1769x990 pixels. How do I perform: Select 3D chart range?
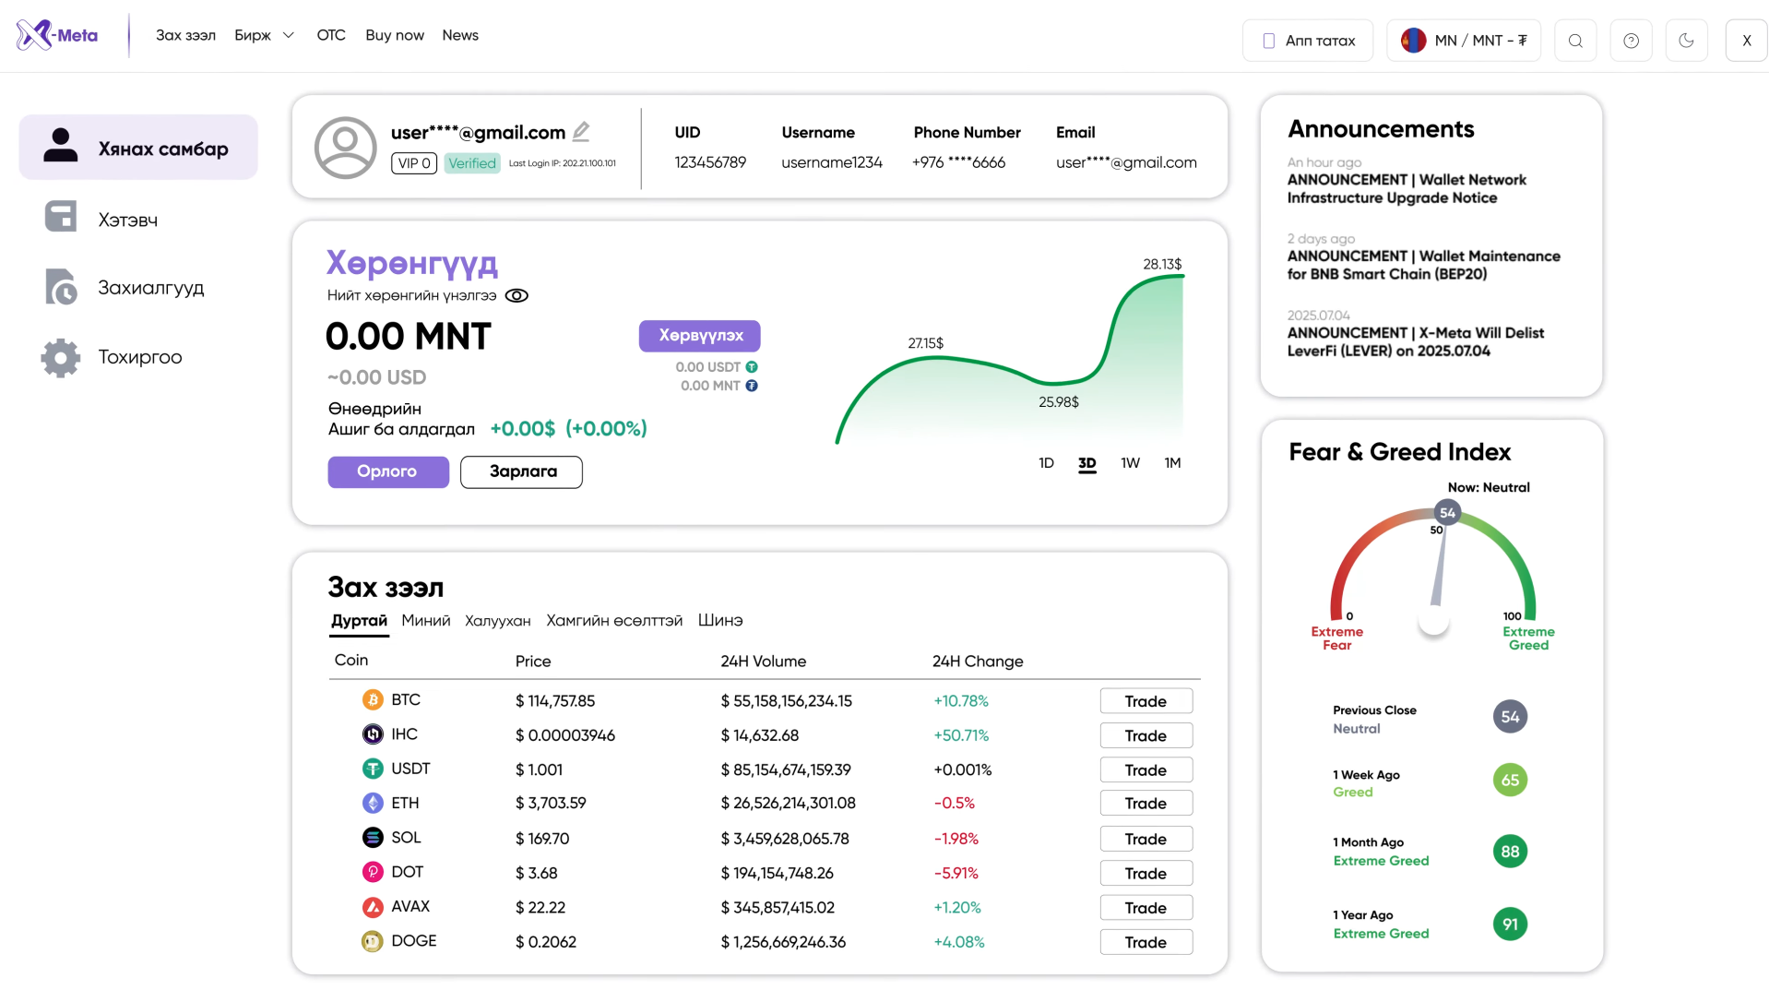1087,463
